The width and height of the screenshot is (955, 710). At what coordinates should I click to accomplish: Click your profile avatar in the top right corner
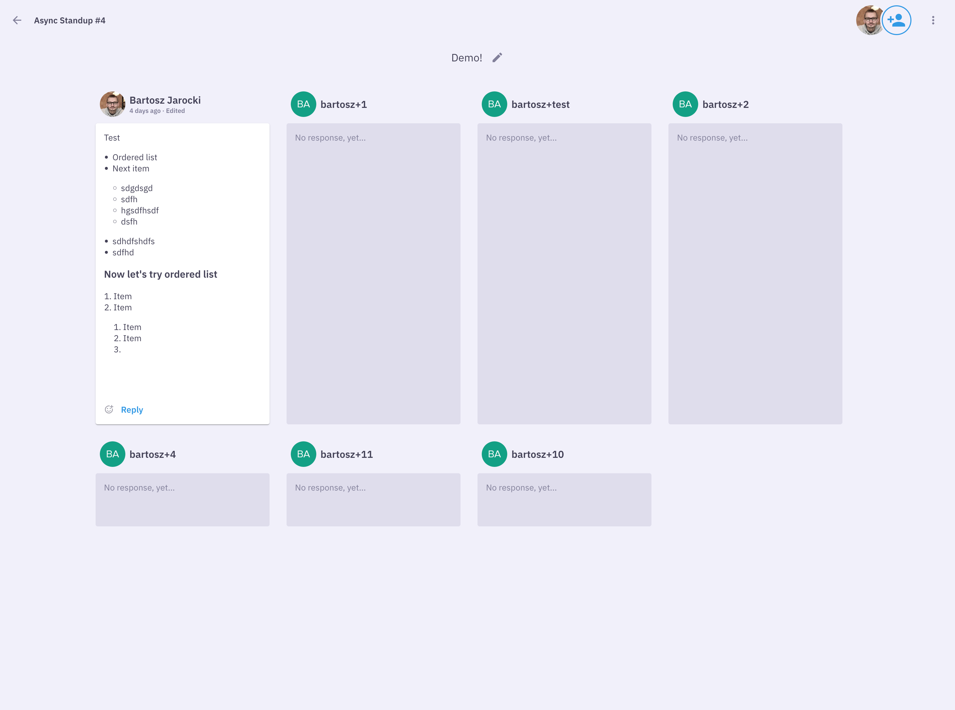coord(869,20)
